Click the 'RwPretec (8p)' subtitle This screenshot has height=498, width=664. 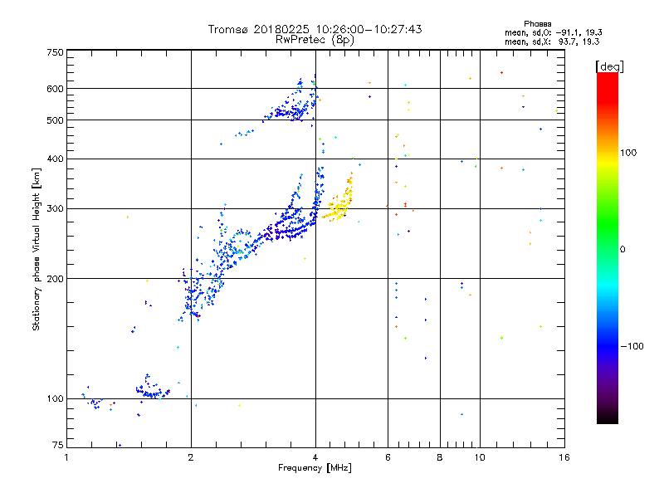coord(315,40)
